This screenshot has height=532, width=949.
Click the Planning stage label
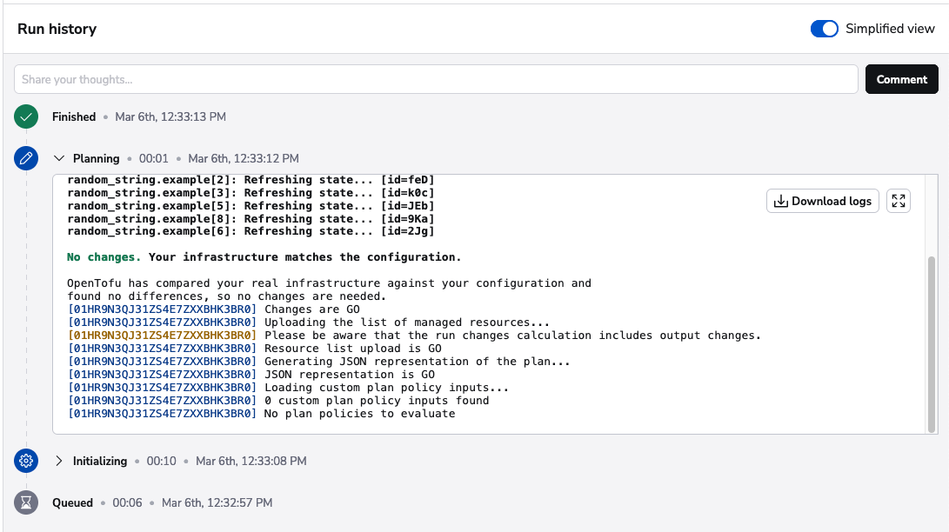[x=96, y=158]
